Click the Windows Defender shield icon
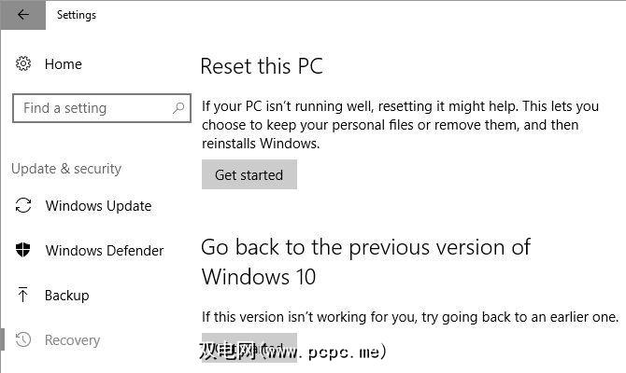 pyautogui.click(x=24, y=251)
